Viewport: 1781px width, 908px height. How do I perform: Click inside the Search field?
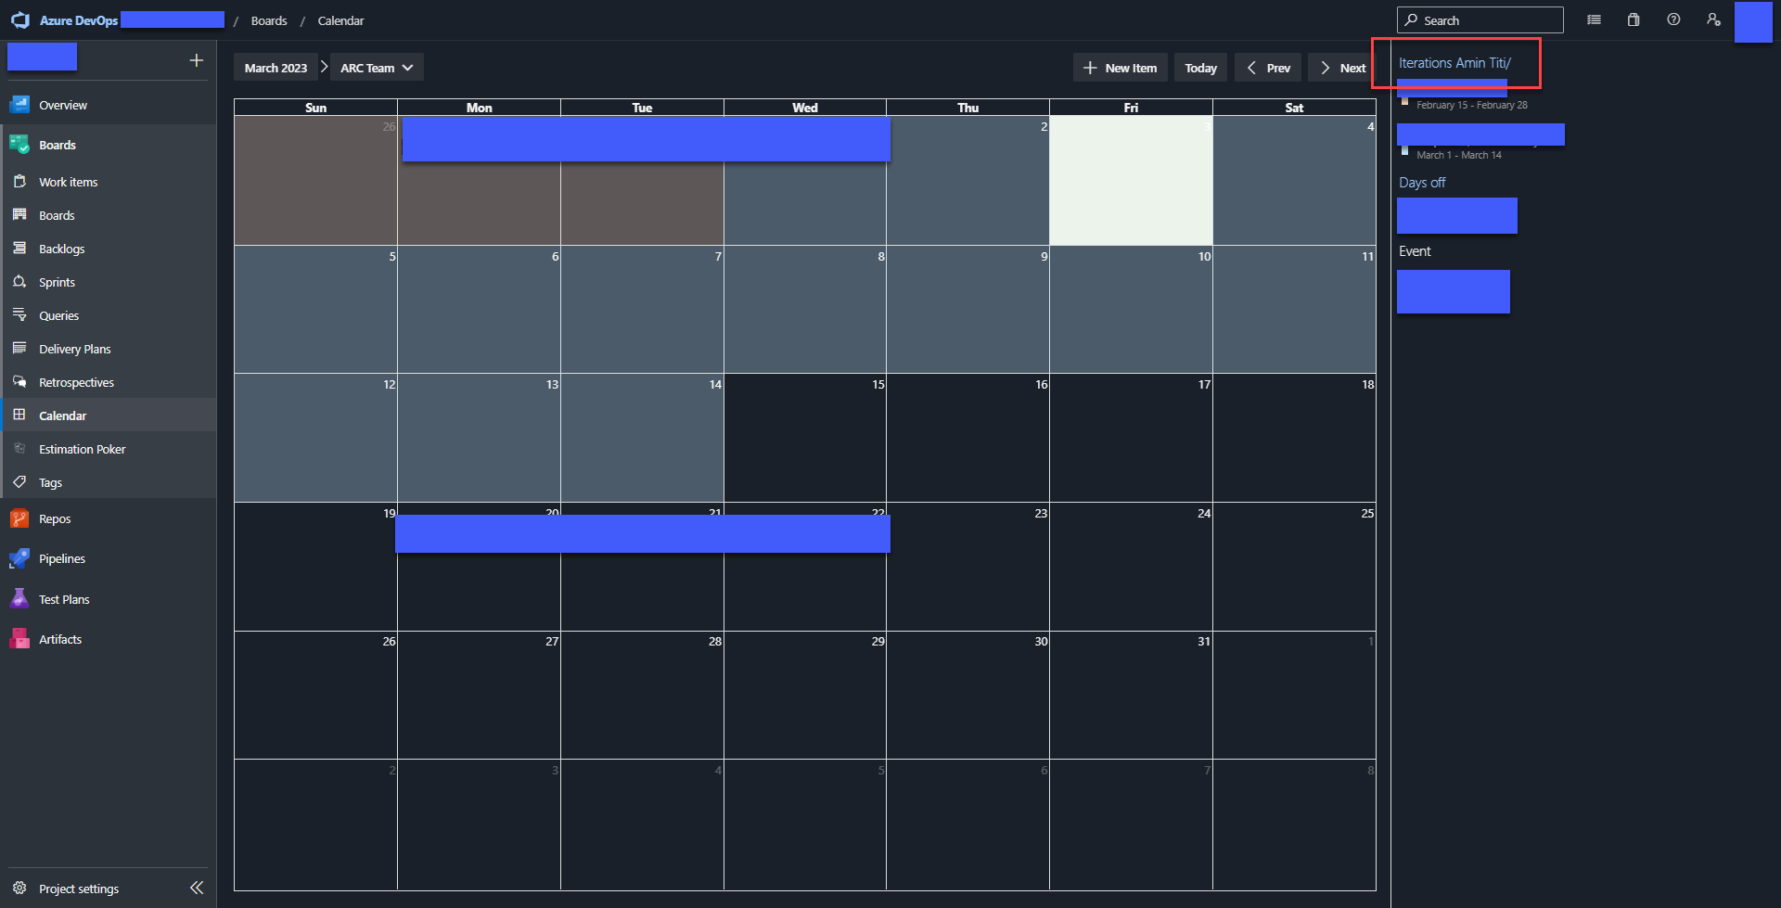pyautogui.click(x=1480, y=19)
